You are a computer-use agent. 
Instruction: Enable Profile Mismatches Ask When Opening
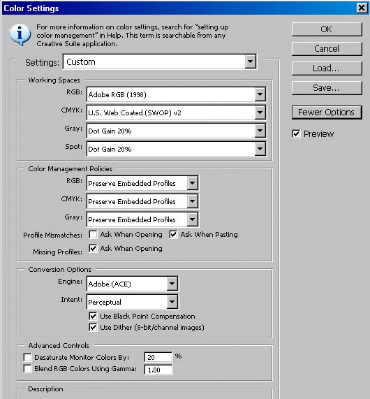tap(93, 234)
